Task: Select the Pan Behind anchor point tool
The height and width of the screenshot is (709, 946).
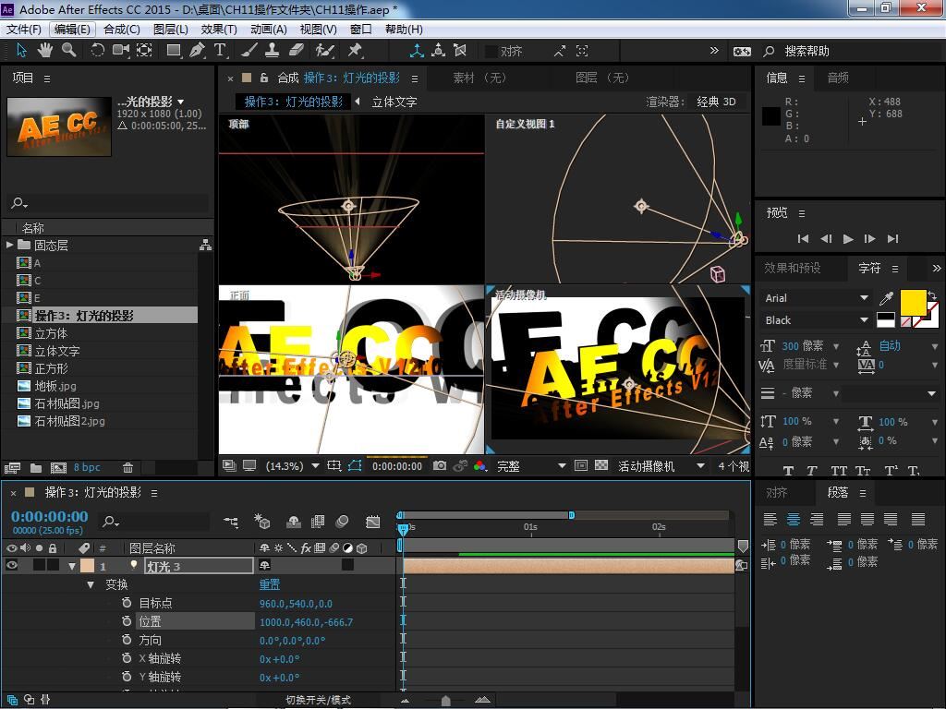Action: tap(144, 51)
